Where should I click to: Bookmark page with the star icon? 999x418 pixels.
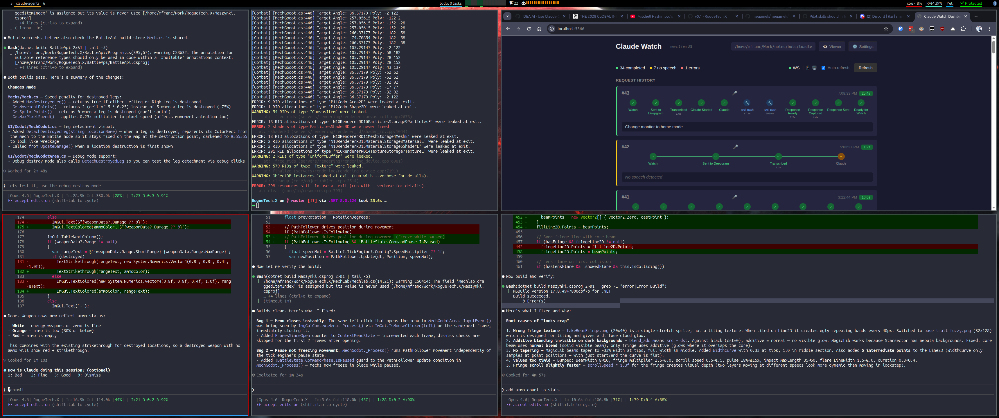(886, 29)
